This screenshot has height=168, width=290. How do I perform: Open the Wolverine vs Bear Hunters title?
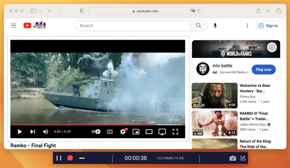tap(255, 88)
